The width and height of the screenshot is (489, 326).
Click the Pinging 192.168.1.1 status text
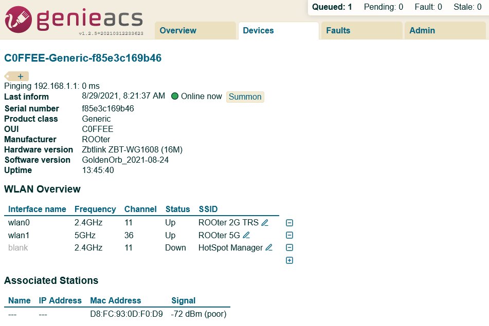pos(52,86)
